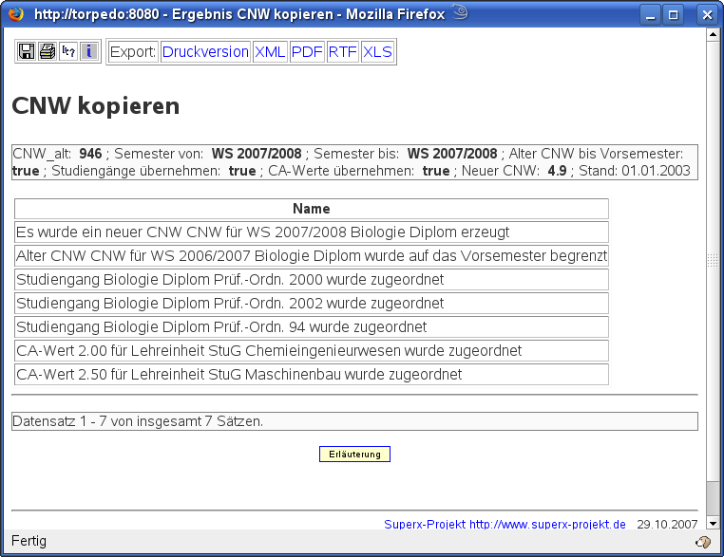Minimize the Firefox window
Viewport: 724px width, 557px height.
(x=650, y=15)
